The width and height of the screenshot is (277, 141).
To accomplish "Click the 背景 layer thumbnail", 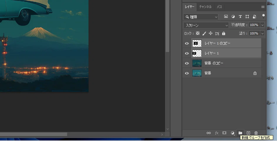I will (197, 73).
